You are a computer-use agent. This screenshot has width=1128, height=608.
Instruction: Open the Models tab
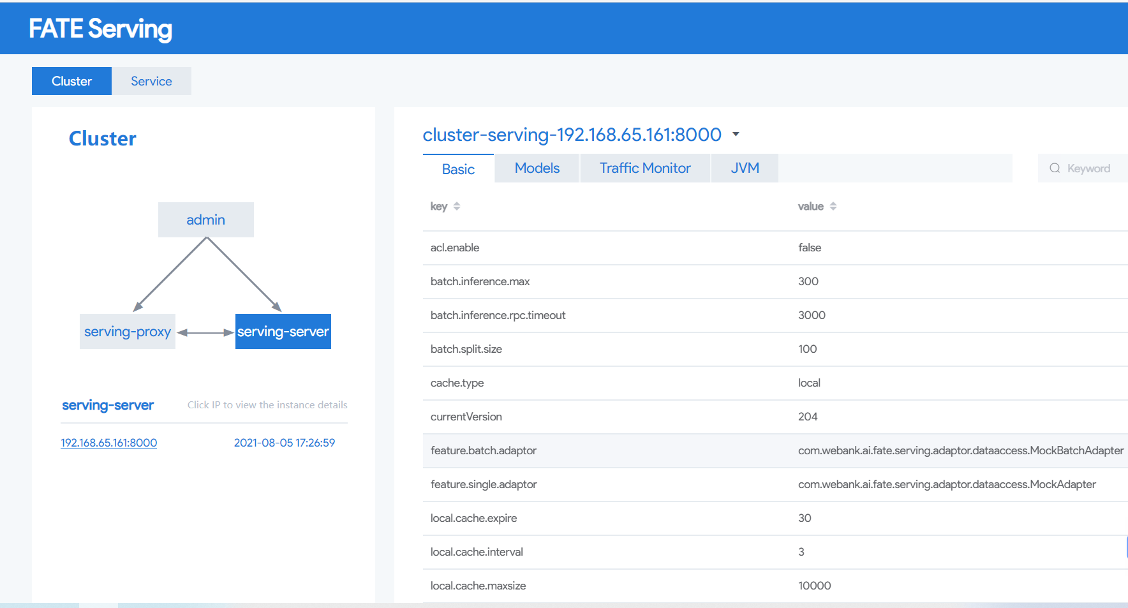pyautogui.click(x=537, y=168)
